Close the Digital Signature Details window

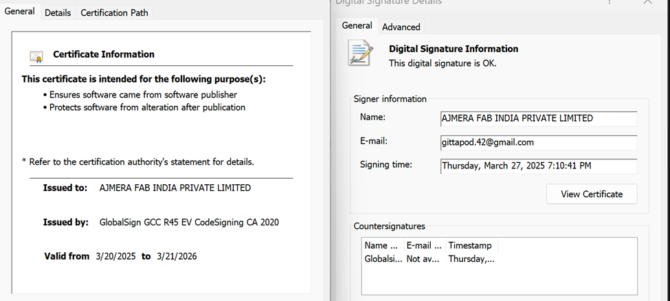point(648,1)
